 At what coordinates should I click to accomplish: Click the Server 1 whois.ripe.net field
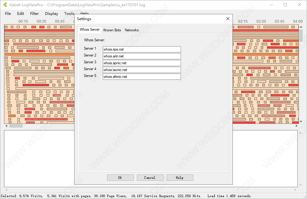pyautogui.click(x=142, y=49)
